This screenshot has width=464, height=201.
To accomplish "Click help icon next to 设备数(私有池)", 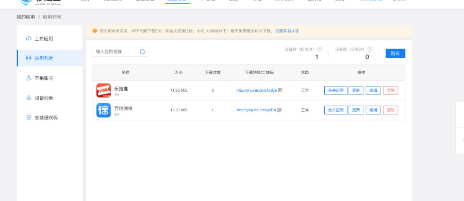I will (x=320, y=49).
